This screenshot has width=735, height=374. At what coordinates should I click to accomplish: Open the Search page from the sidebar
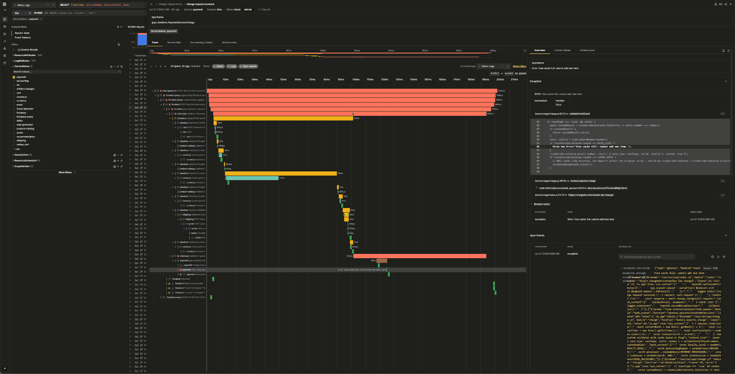tap(5, 19)
